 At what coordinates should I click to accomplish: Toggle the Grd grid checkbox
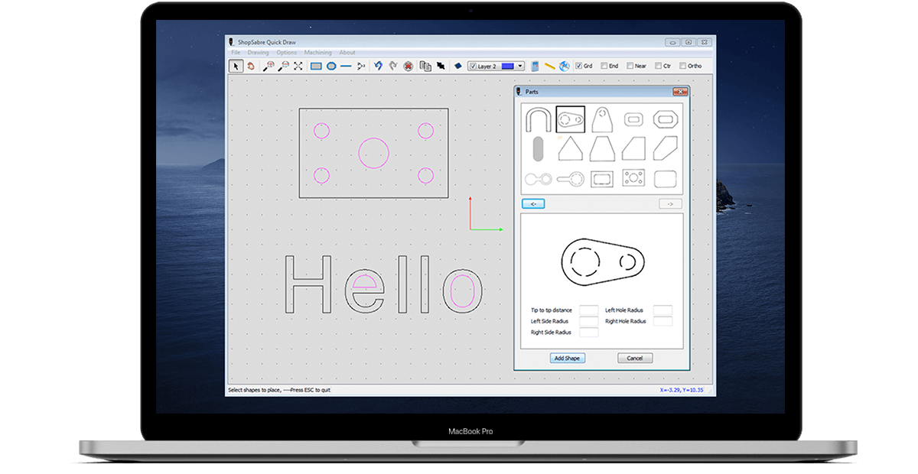(x=578, y=67)
